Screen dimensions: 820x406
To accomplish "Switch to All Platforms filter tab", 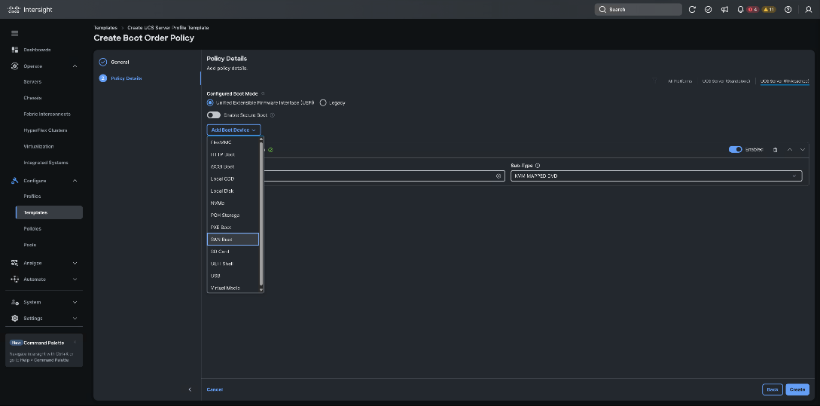I will tap(680, 81).
